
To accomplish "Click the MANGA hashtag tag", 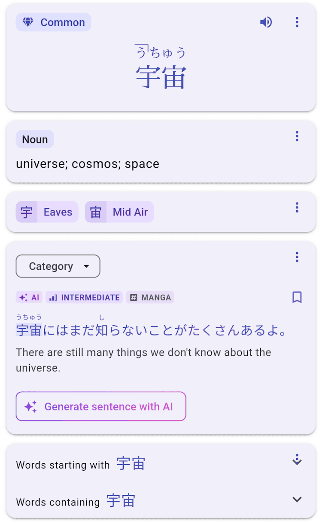I will pos(150,298).
